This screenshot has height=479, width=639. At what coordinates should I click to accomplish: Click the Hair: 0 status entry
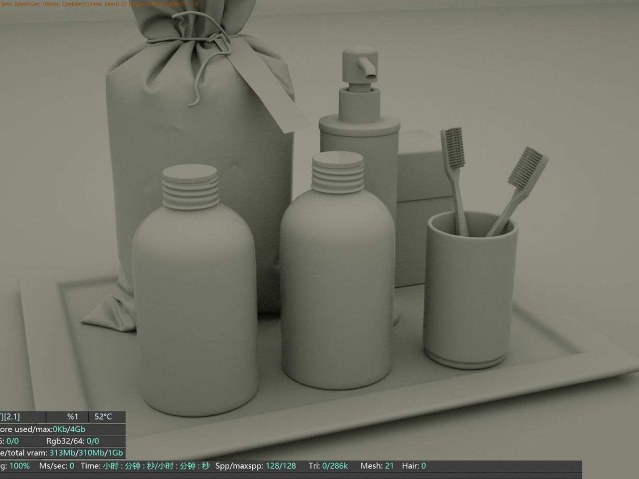pyautogui.click(x=414, y=466)
